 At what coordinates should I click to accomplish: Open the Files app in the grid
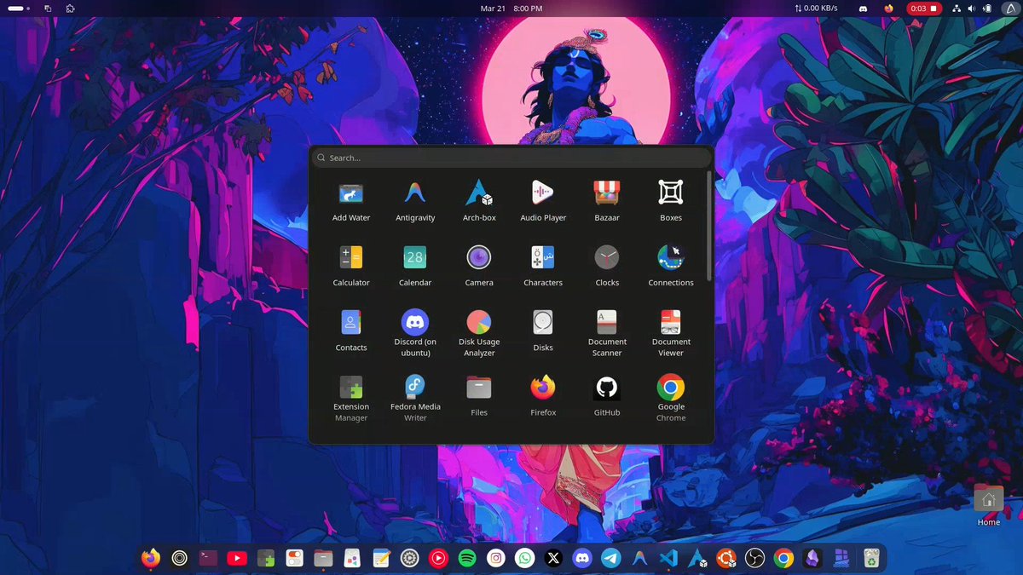(479, 395)
